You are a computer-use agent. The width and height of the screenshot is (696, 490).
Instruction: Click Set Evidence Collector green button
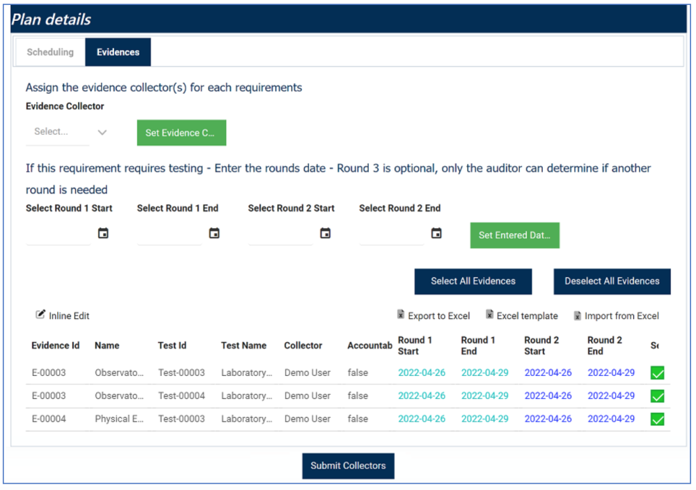tap(181, 133)
